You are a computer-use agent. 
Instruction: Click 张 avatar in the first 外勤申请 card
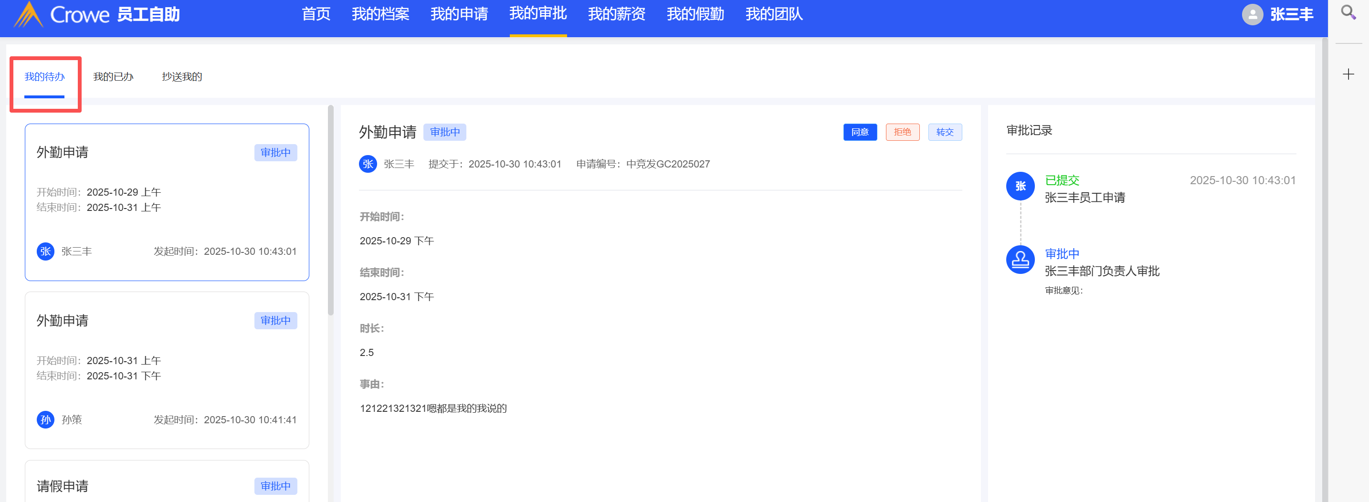[x=46, y=251]
